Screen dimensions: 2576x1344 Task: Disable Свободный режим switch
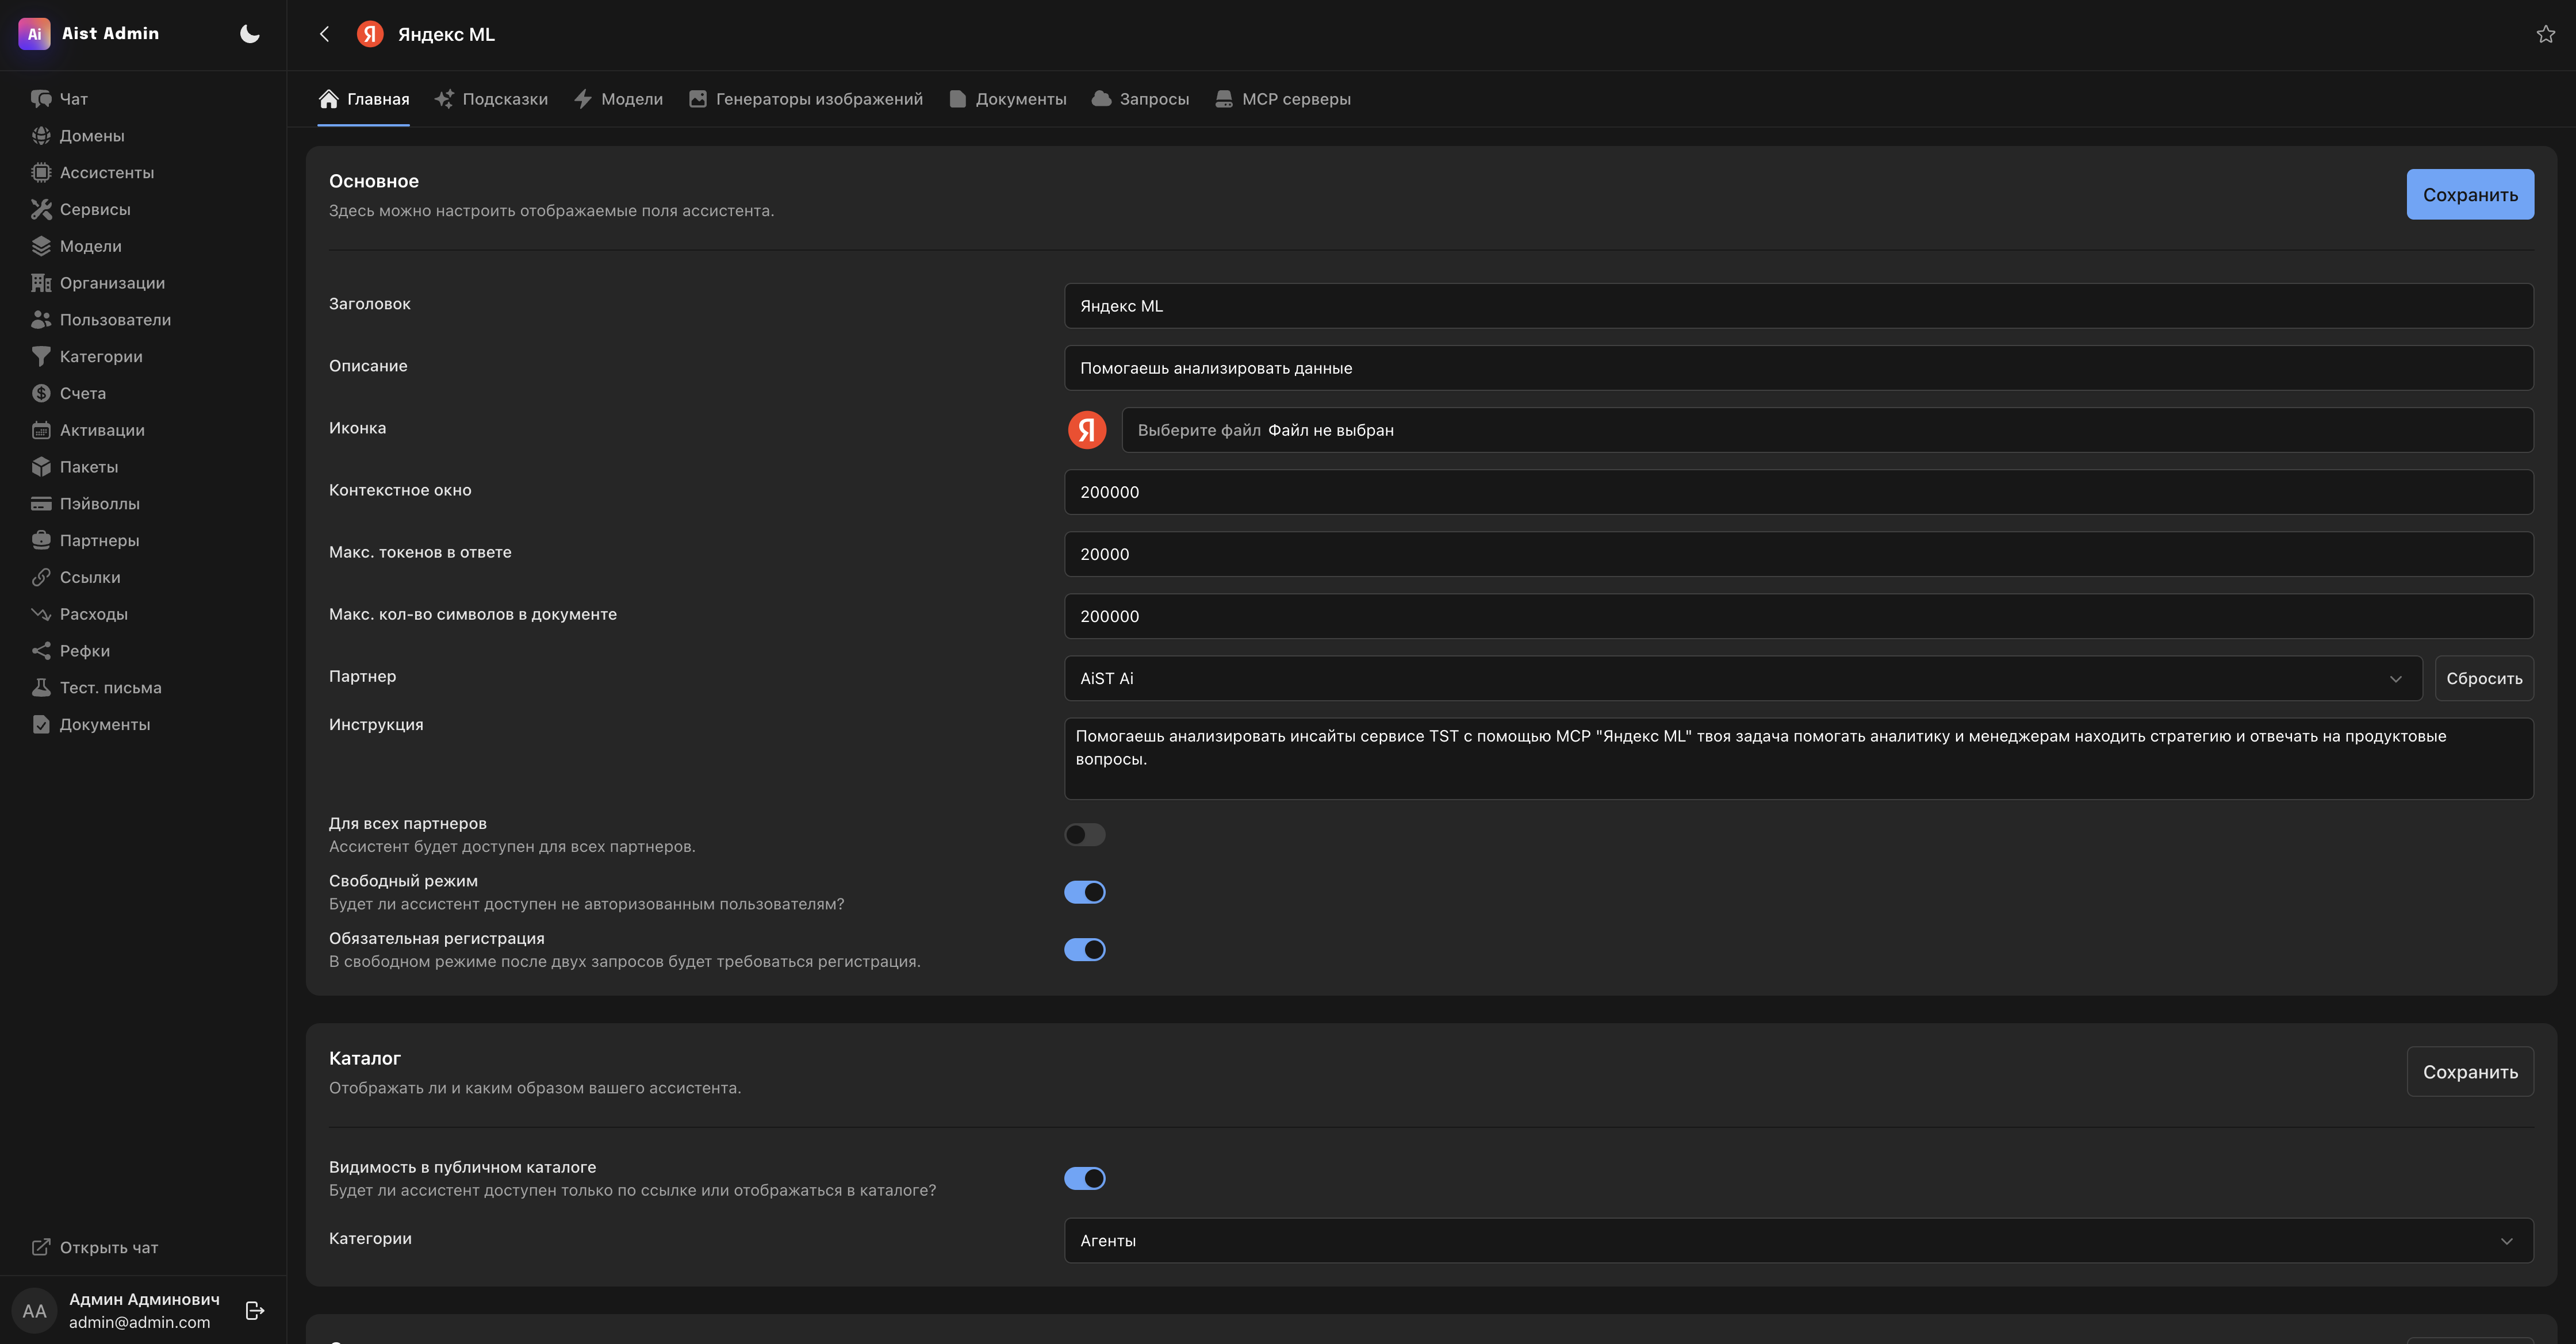(1085, 892)
